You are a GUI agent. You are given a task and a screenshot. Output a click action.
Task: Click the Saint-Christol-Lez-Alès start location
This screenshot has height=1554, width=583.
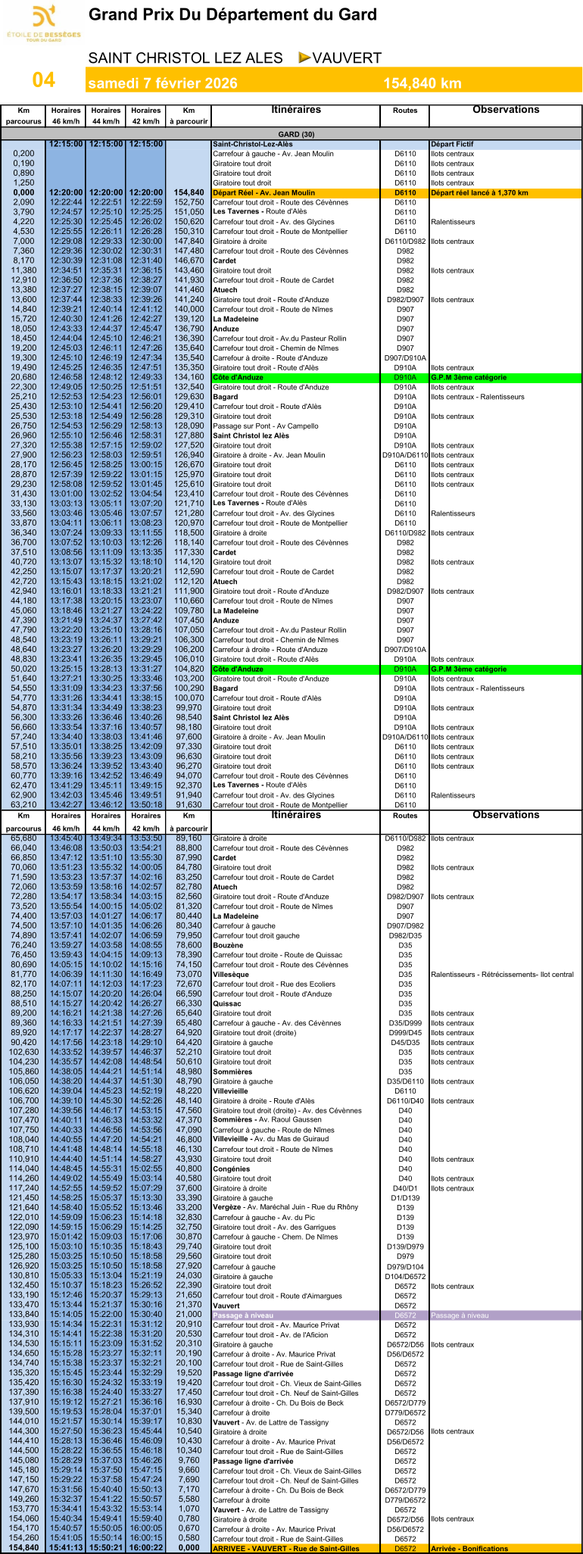pos(253,144)
